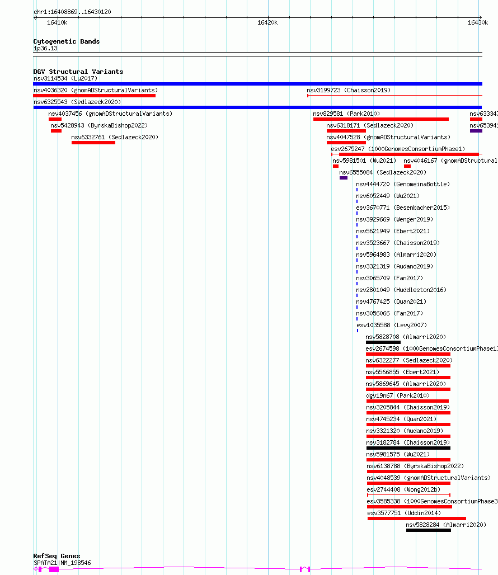The height and width of the screenshot is (575, 498).
Task: Click the purple bar under nsv6555084
Action: [x=343, y=178]
